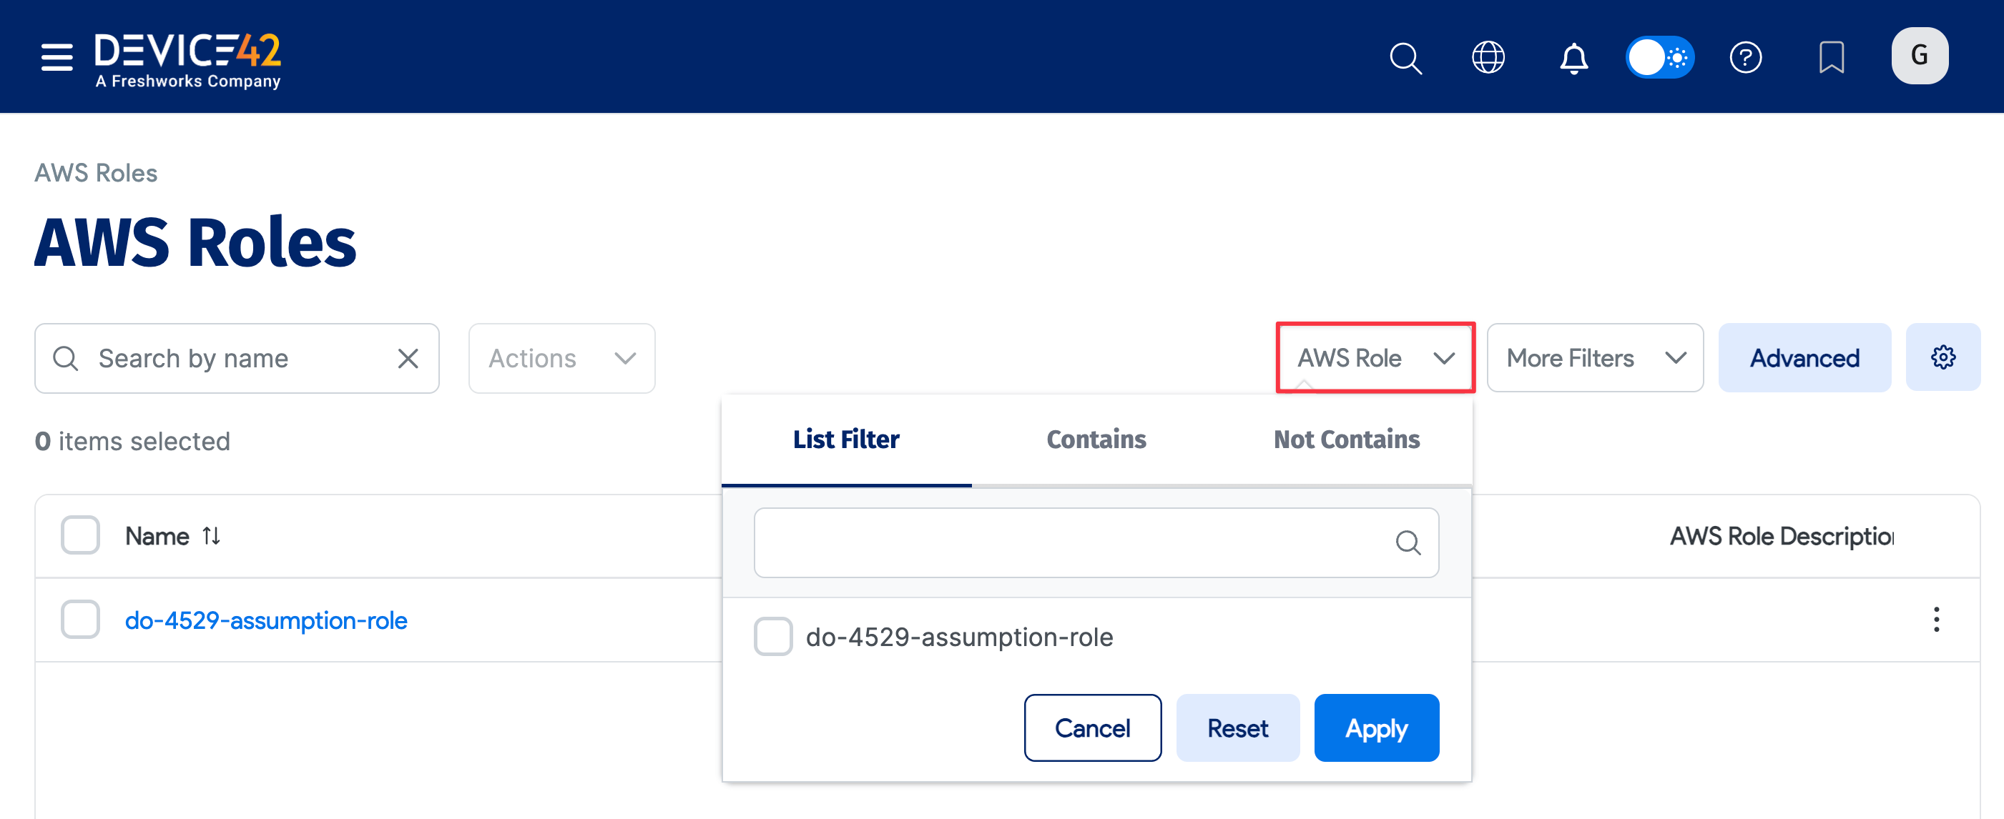Open the Actions dropdown
The height and width of the screenshot is (819, 2004).
561,358
